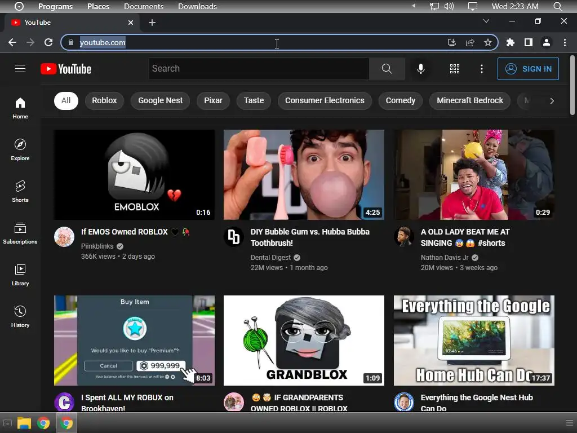This screenshot has width=577, height=433.
Task: Select the Pixar filter chip
Action: tap(213, 100)
